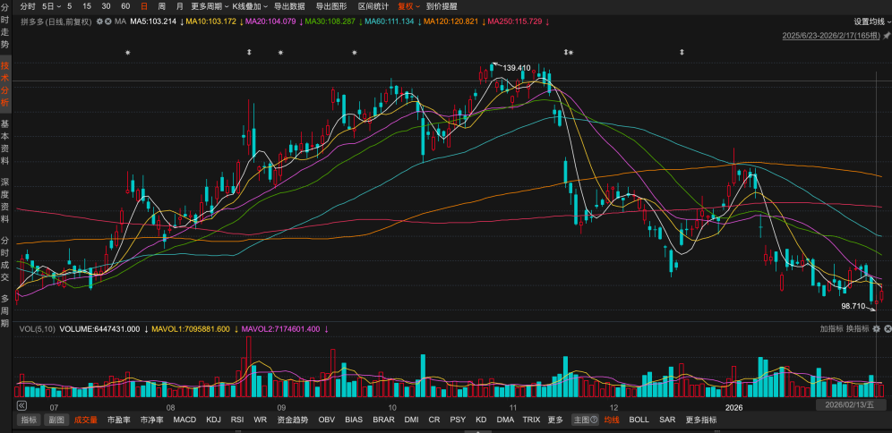Click the first asterisk event marker above chart

[127, 54]
